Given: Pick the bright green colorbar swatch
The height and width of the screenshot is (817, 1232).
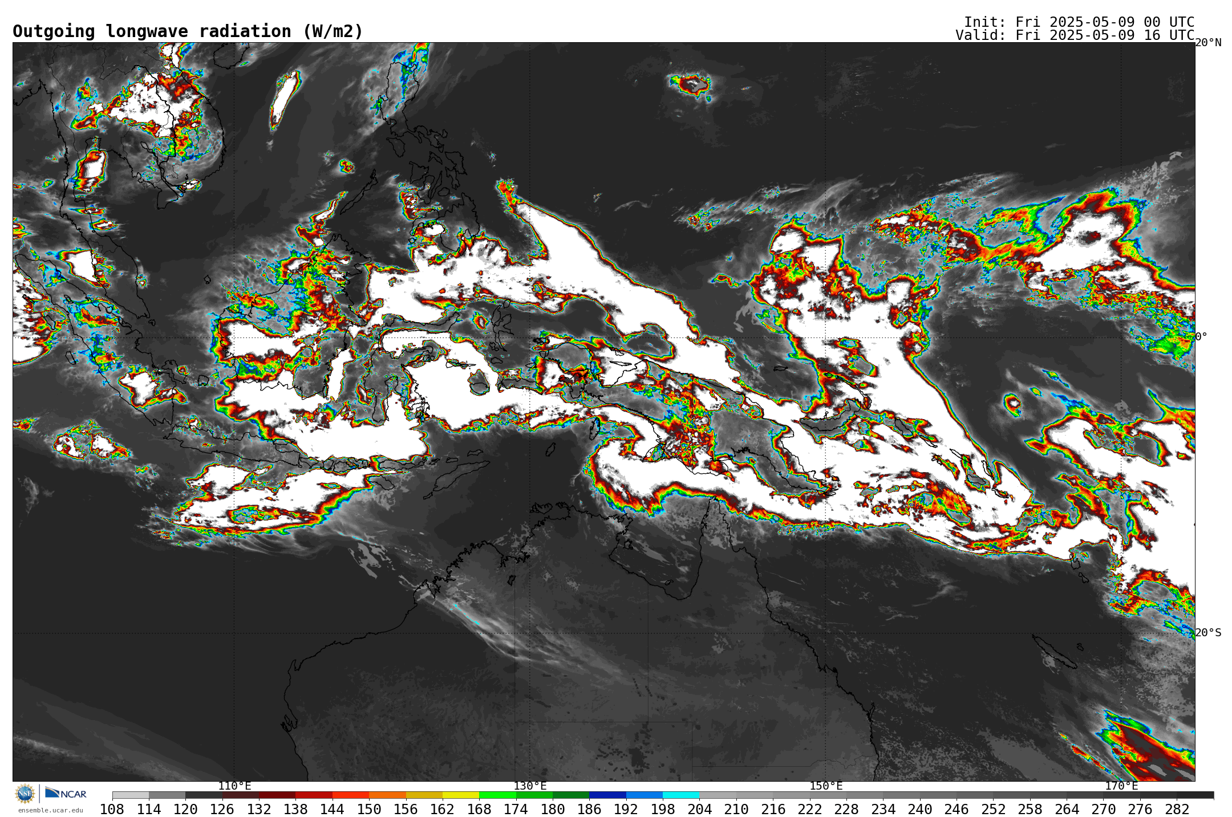Looking at the screenshot, I should (x=497, y=795).
